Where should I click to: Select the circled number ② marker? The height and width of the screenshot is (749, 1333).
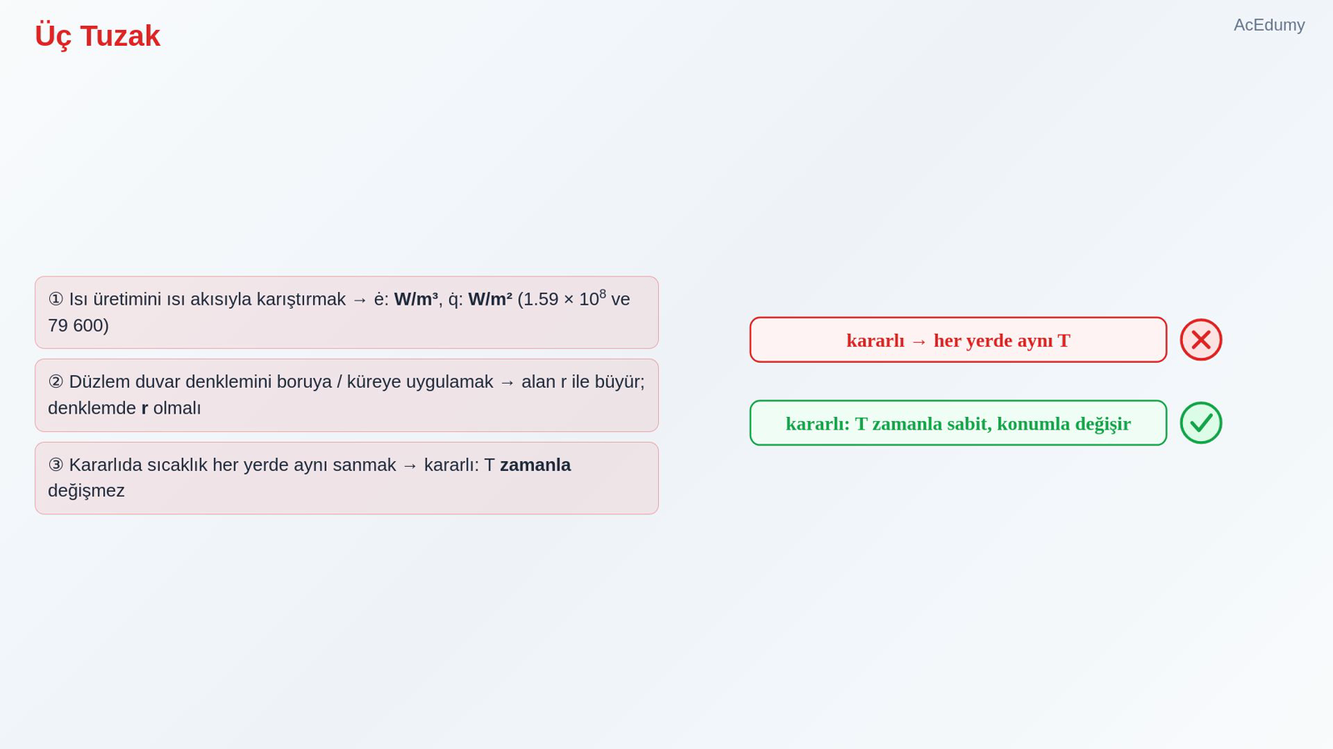pyautogui.click(x=56, y=382)
